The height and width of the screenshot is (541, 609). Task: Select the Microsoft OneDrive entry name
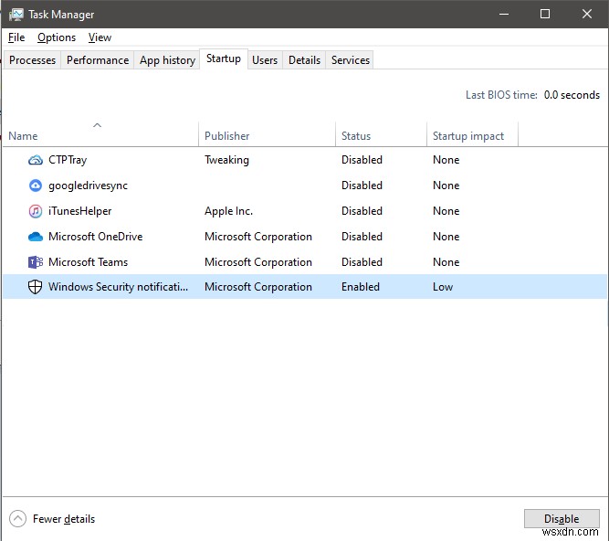point(95,237)
